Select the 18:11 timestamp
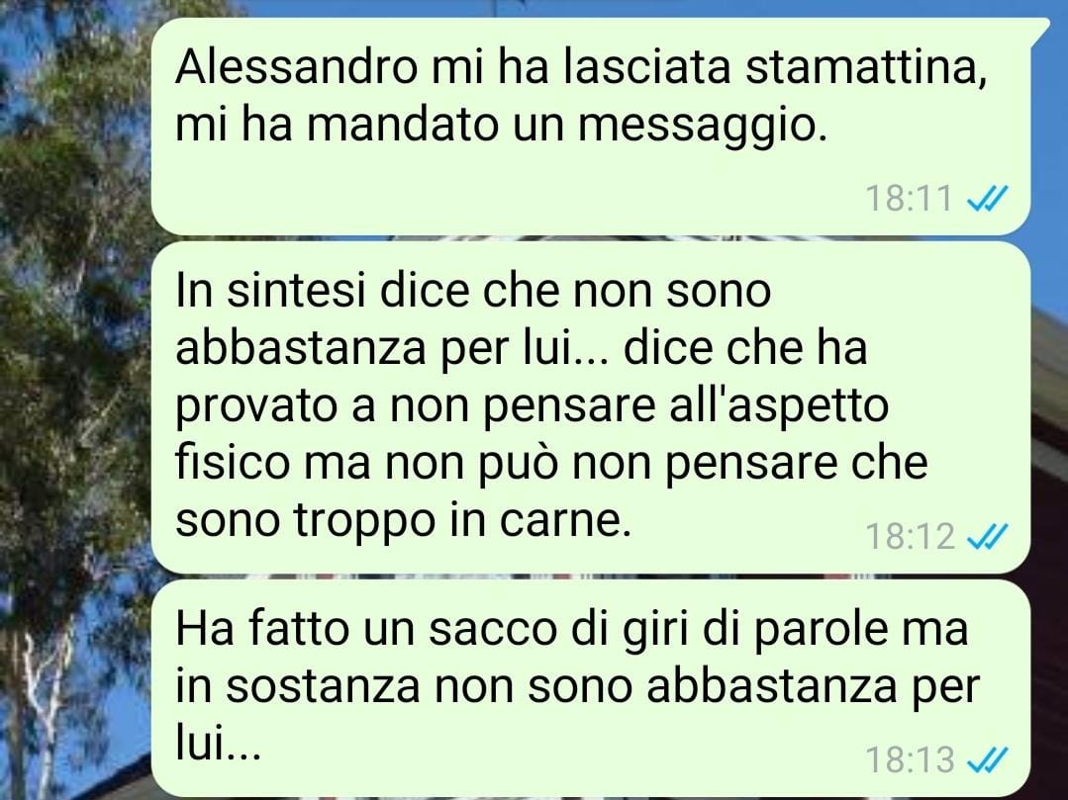Viewport: 1068px width, 800px height. (x=909, y=199)
